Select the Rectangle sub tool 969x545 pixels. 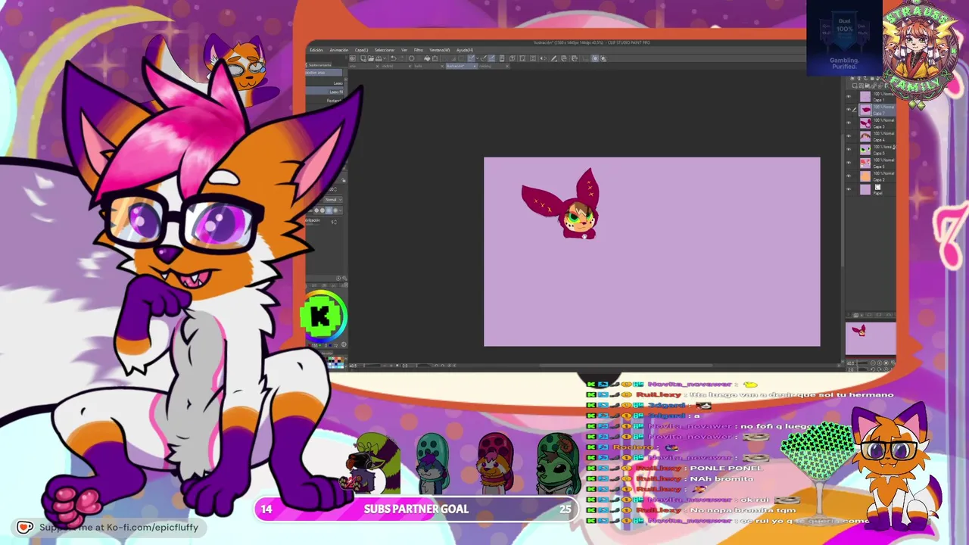[x=326, y=101]
